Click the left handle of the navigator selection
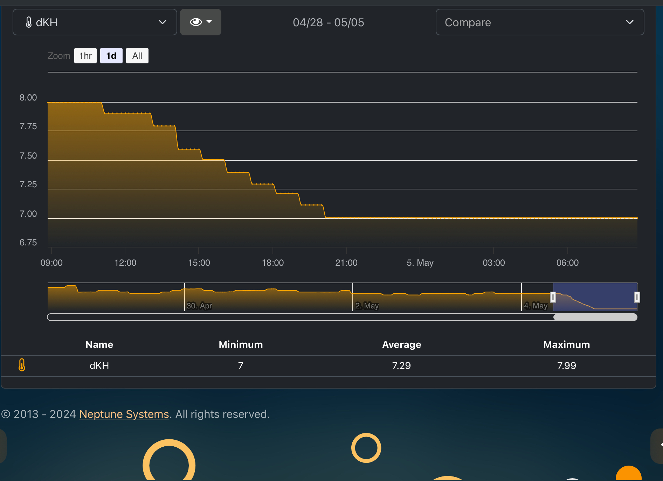The image size is (663, 481). tap(553, 297)
